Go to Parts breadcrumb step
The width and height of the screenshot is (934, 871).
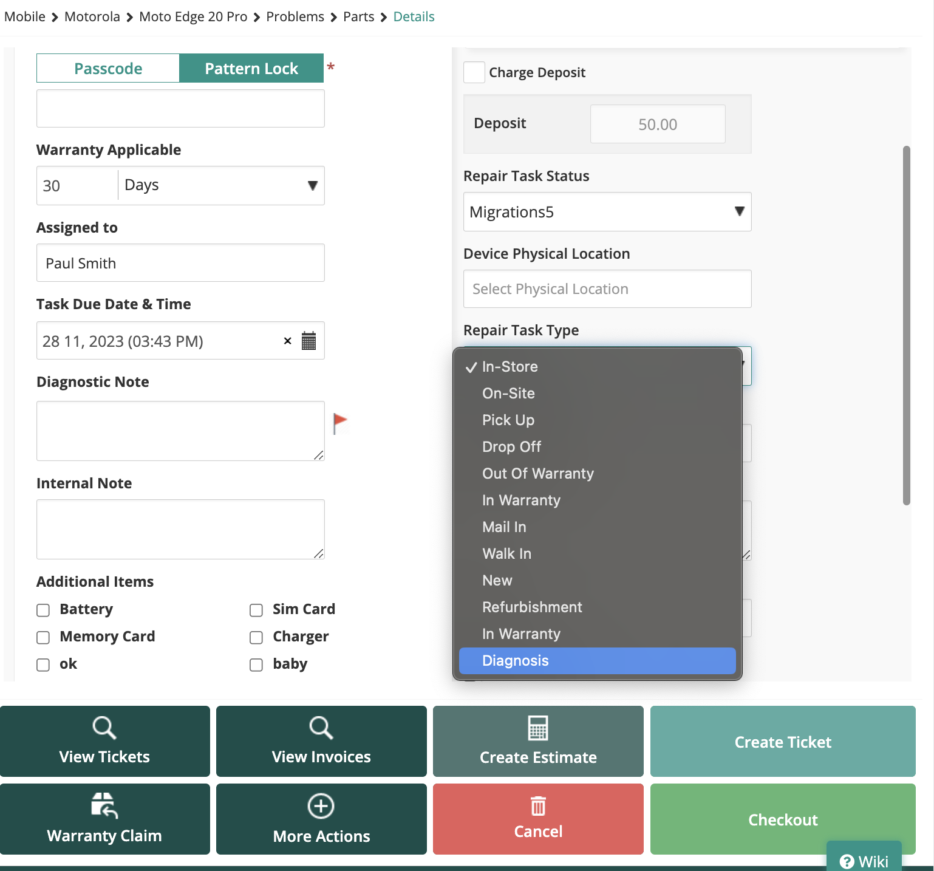pos(359,16)
